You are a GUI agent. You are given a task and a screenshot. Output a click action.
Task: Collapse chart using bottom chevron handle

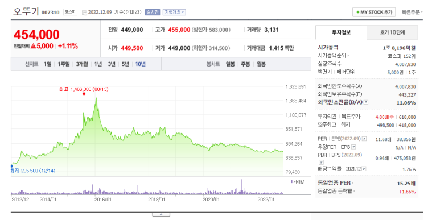click(x=161, y=214)
